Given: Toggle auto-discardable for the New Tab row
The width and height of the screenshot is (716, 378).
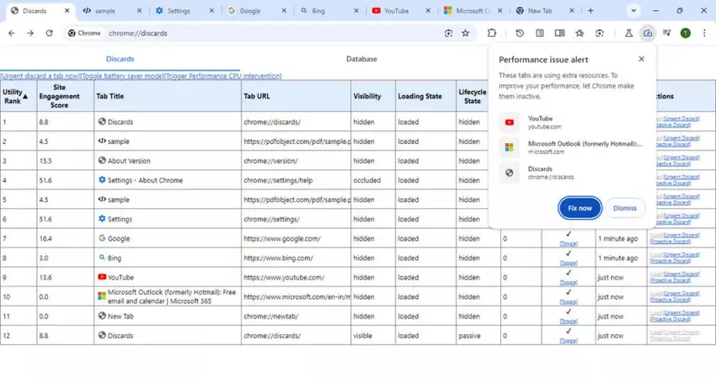Looking at the screenshot, I should (568, 321).
